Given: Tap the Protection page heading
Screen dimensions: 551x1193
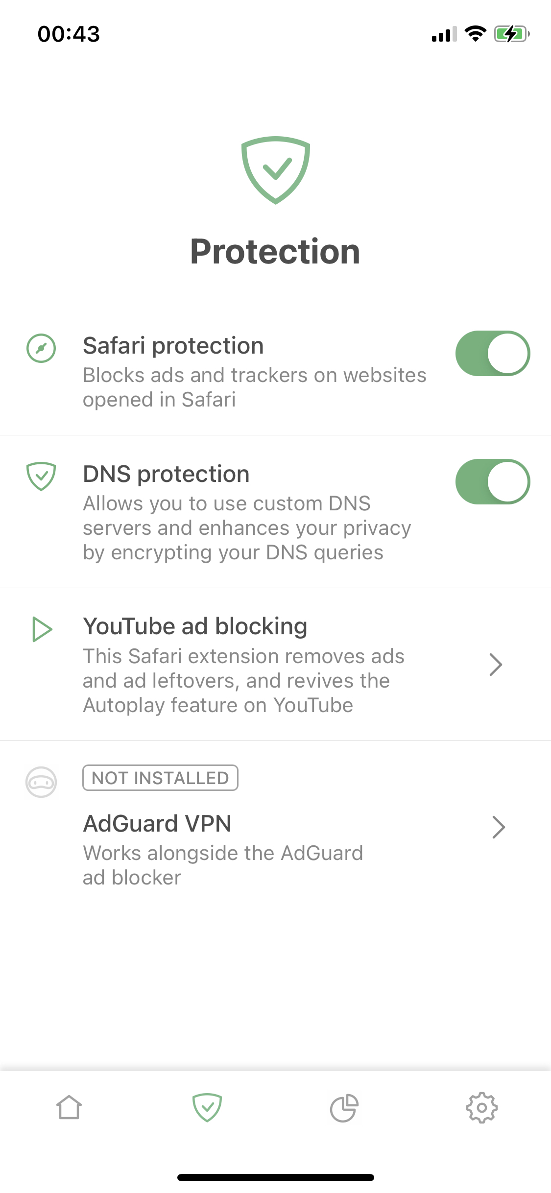Looking at the screenshot, I should click(275, 252).
